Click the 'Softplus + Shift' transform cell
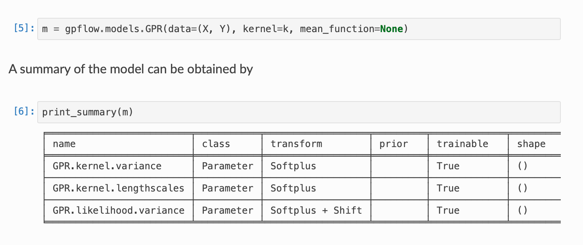Screen dimensions: 583x245 click(x=316, y=211)
